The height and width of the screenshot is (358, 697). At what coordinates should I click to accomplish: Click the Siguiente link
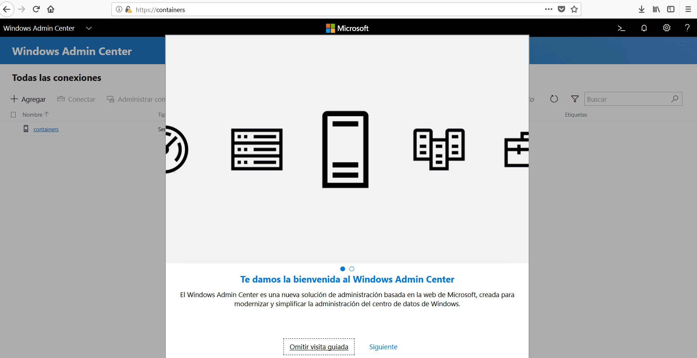[x=383, y=347]
